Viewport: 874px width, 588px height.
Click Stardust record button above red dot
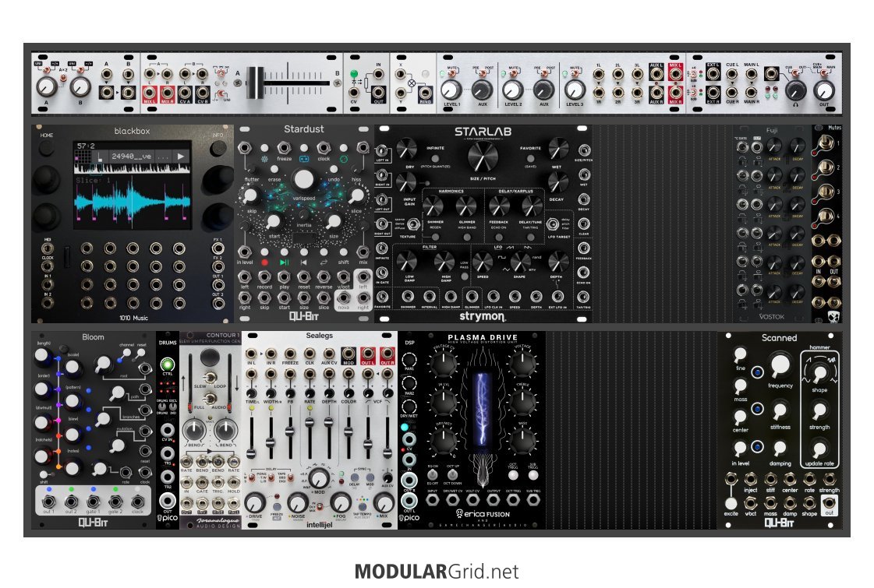(264, 252)
